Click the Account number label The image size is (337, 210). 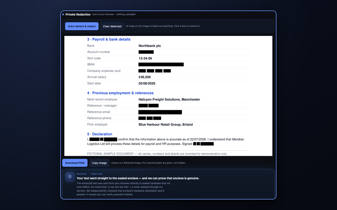pos(99,52)
